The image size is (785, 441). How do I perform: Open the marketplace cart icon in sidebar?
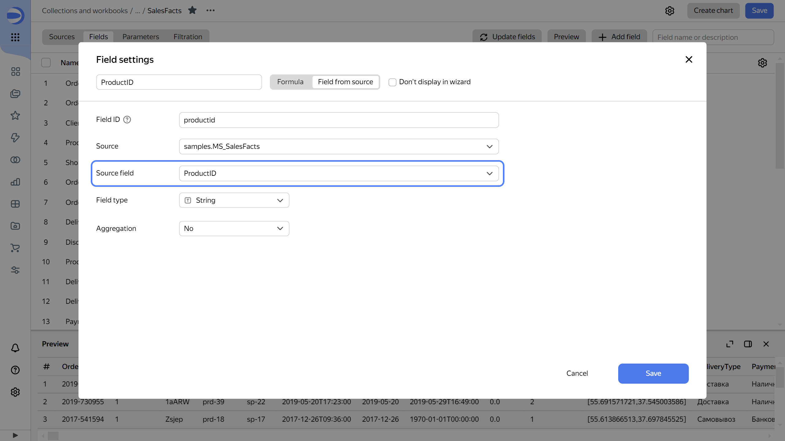[15, 248]
